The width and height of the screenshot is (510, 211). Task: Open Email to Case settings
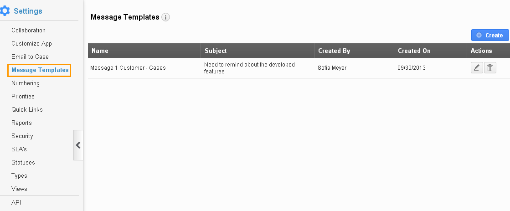(x=30, y=57)
